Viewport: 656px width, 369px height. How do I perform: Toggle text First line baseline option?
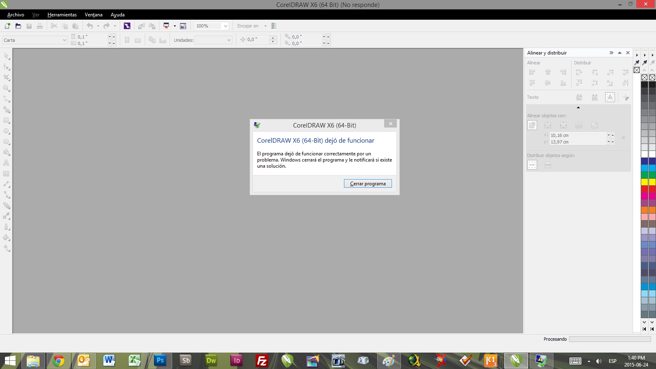(x=579, y=97)
